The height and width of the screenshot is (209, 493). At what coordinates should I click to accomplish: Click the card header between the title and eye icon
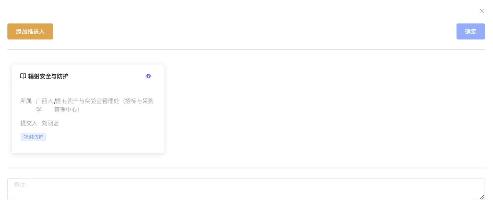pyautogui.click(x=107, y=76)
